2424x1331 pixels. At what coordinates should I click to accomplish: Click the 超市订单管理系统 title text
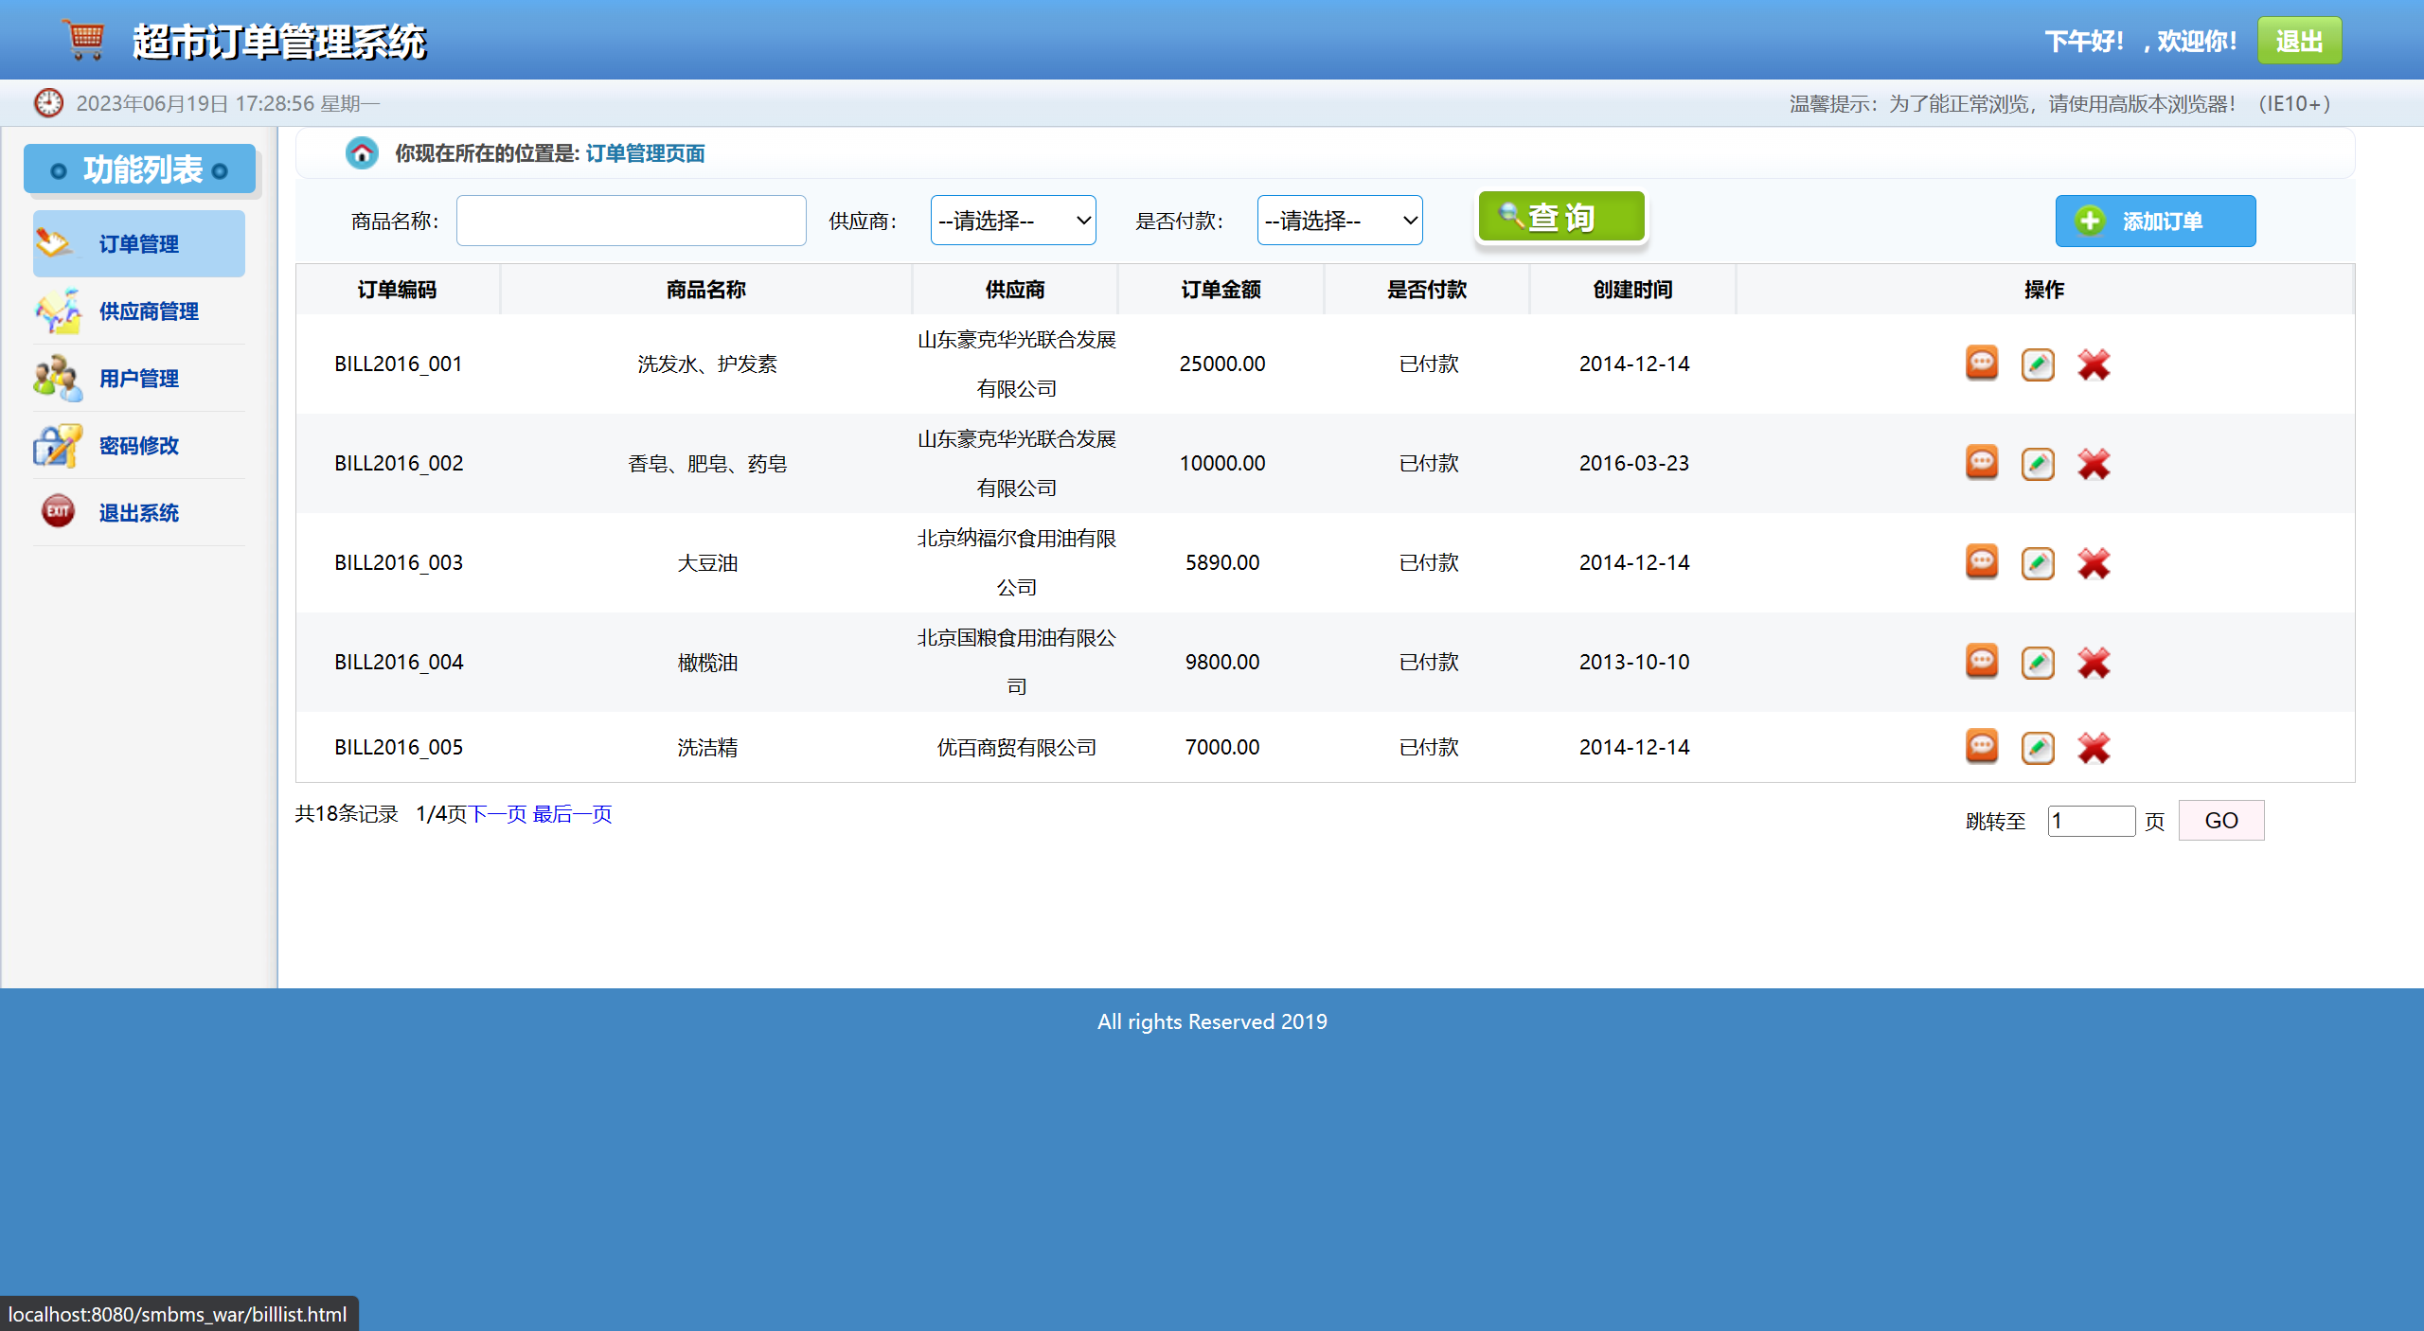[x=279, y=42]
